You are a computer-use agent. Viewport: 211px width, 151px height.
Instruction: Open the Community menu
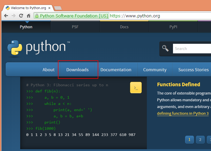pyautogui.click(x=155, y=70)
